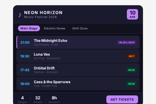Select the Main Stage tab
This screenshot has width=156, height=104.
29,28
